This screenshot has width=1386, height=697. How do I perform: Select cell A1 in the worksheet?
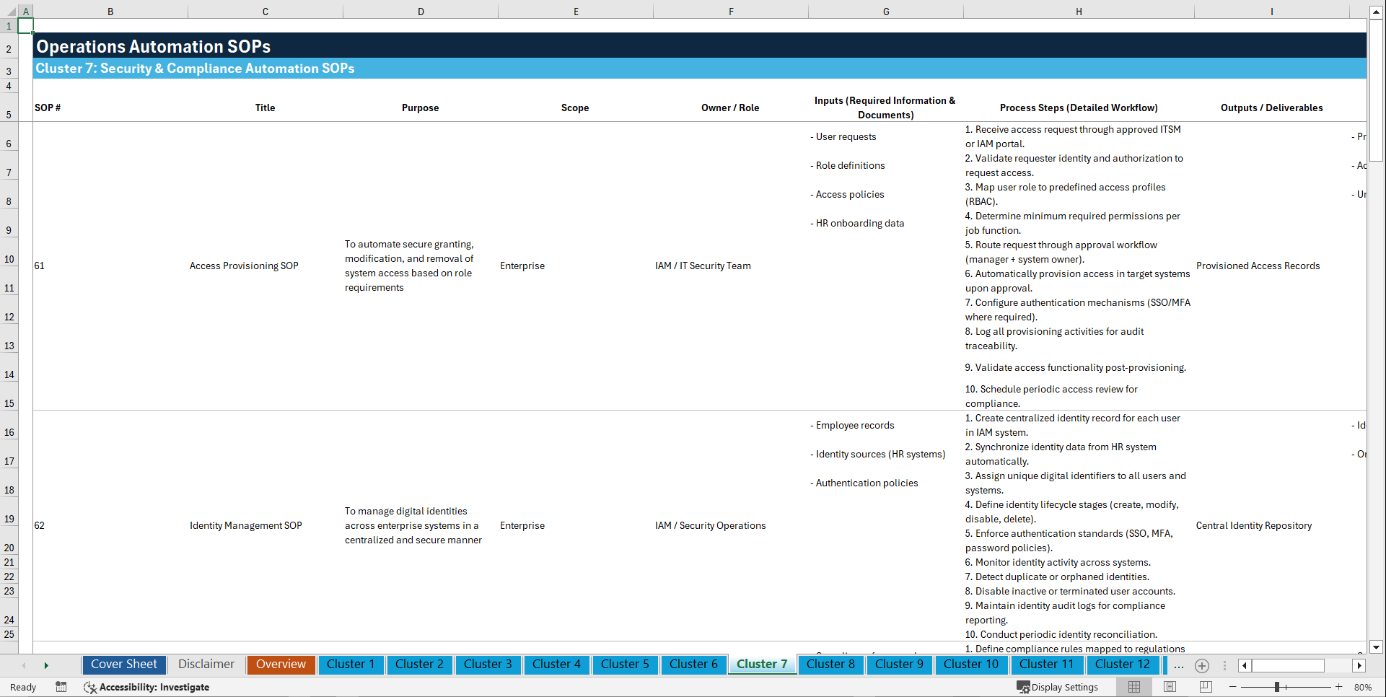[26, 25]
